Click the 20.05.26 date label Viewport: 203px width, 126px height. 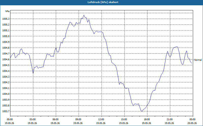click(x=192, y=123)
